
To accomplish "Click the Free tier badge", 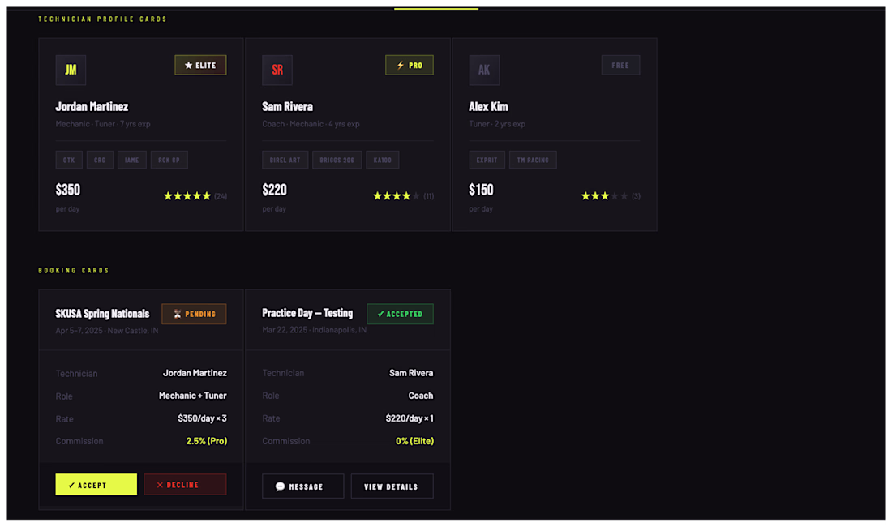I will (620, 66).
